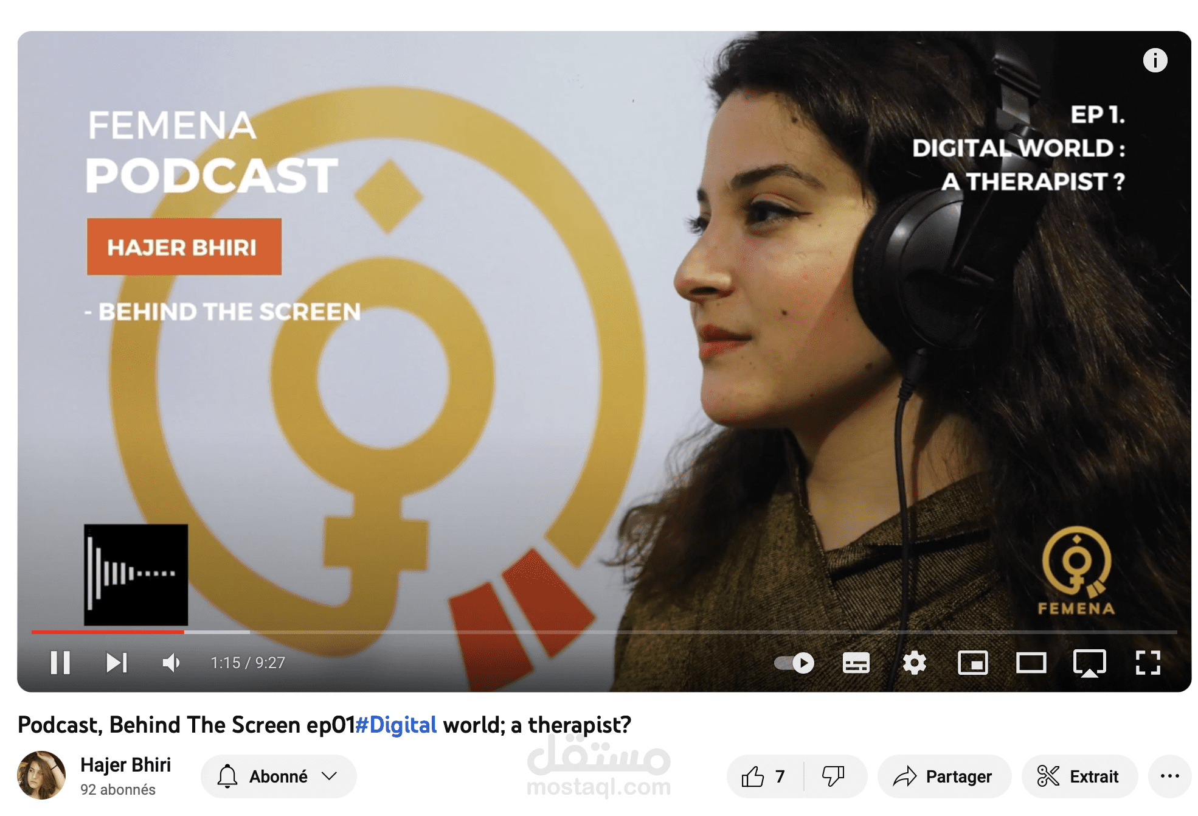Share the video via Partager
1198x816 pixels.
tap(944, 776)
